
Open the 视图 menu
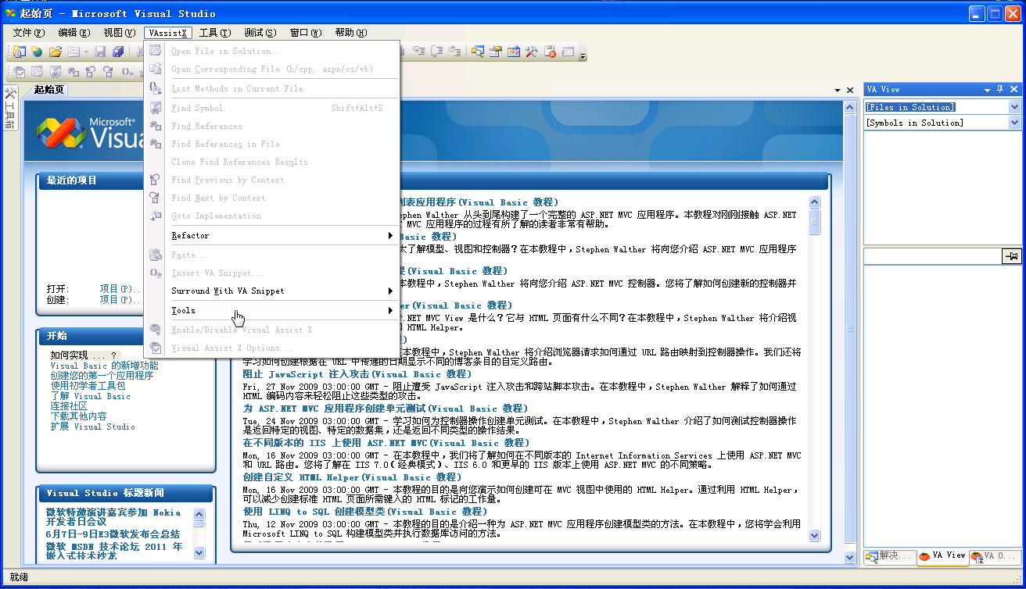(x=119, y=33)
